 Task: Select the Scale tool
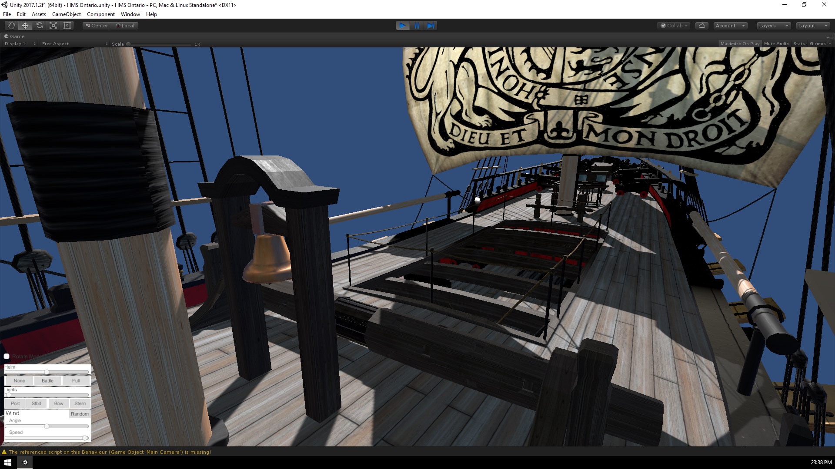pos(53,26)
